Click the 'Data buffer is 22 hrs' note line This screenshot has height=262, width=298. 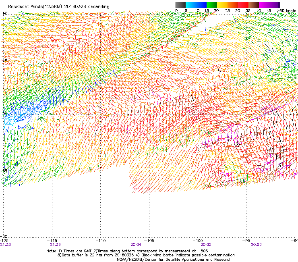click(146, 255)
